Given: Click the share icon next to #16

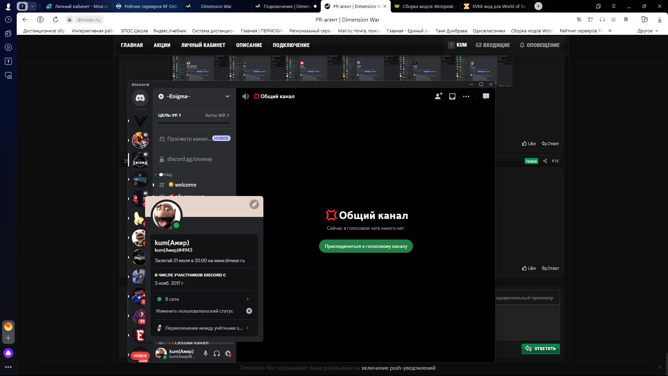Looking at the screenshot, I should click(545, 161).
